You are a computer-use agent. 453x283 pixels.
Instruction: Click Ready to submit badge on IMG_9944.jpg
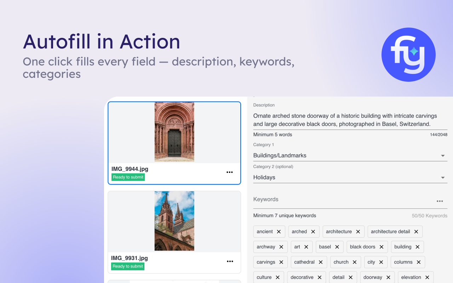coord(128,177)
